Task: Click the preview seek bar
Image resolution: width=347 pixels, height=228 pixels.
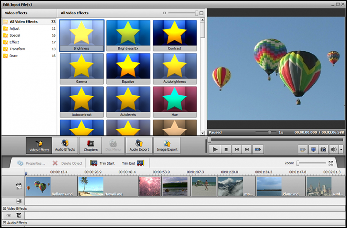Action: point(275,140)
